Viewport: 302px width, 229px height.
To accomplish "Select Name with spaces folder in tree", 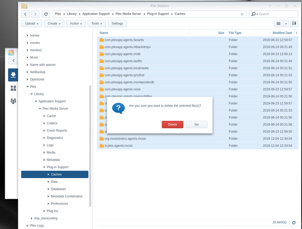I will coord(43,65).
